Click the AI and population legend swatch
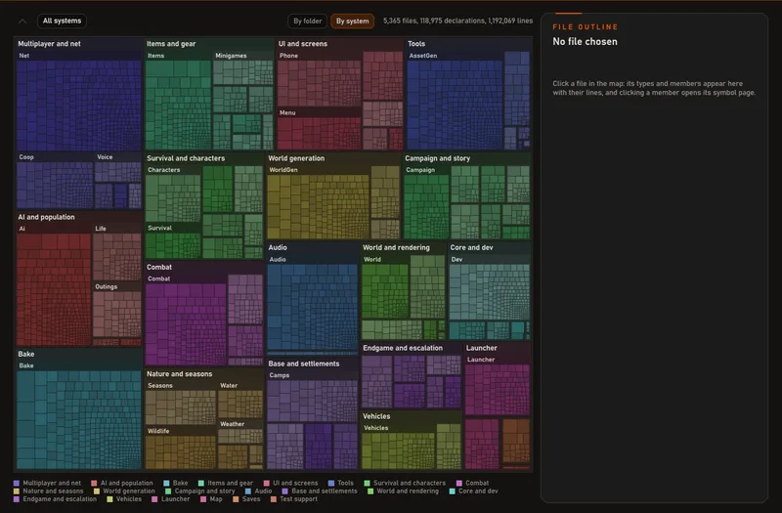This screenshot has width=782, height=513. 94,483
